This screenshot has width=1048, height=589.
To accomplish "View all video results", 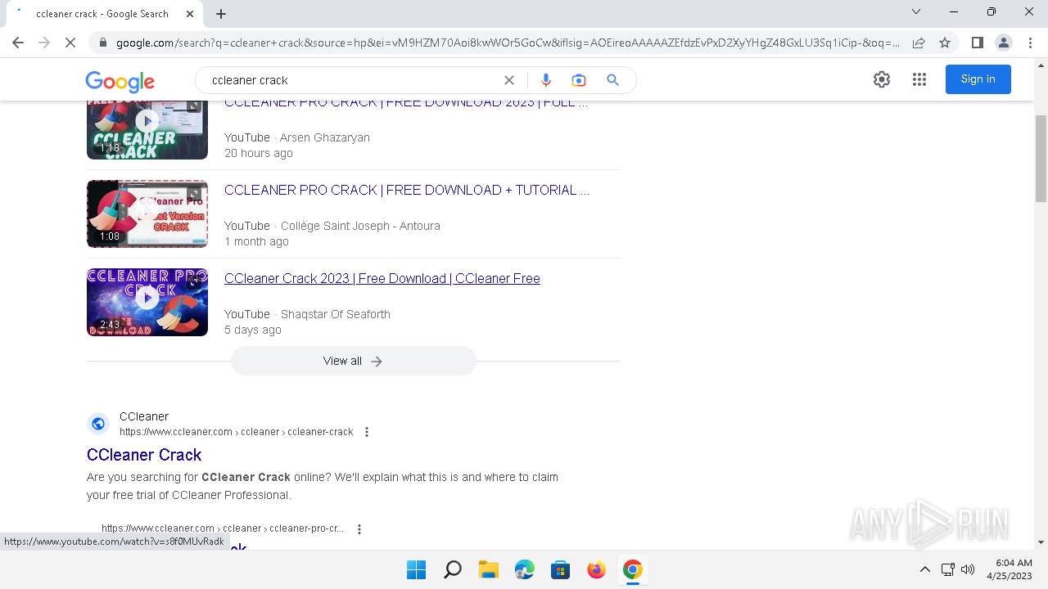I will click(353, 361).
